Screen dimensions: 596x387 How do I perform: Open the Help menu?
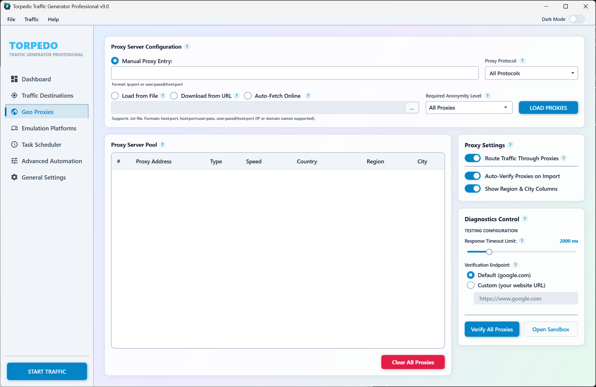(x=53, y=19)
